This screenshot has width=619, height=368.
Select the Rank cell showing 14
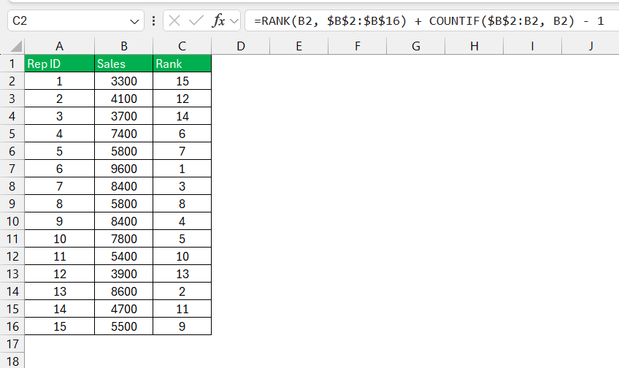coord(182,116)
